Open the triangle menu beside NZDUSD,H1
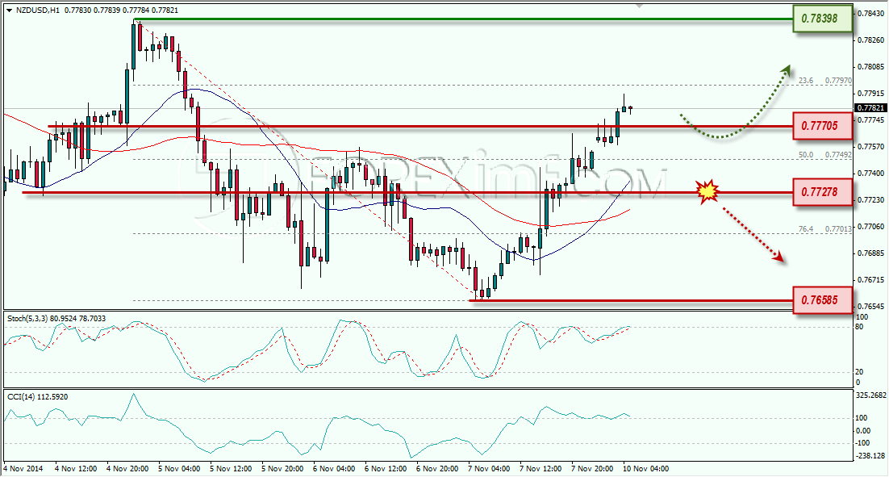This screenshot has width=889, height=477. (10, 10)
